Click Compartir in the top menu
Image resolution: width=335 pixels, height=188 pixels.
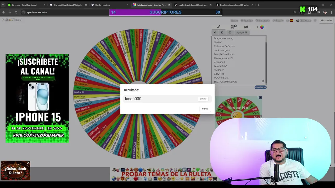point(263,20)
